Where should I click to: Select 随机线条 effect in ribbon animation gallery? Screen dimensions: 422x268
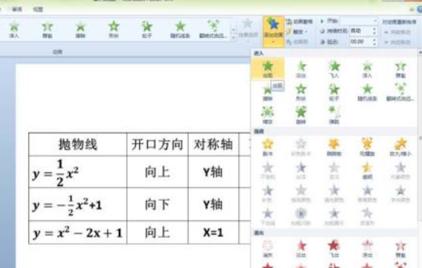coord(180,30)
